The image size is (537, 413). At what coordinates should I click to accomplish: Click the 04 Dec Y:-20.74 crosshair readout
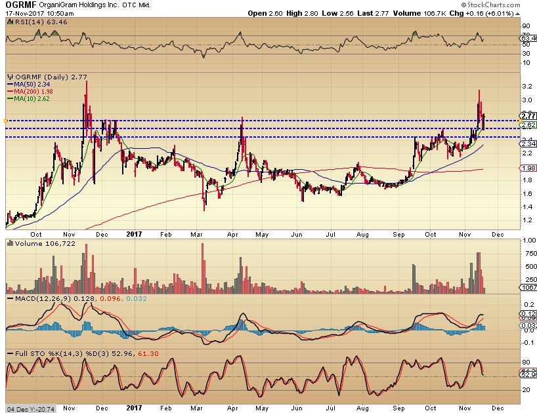[31, 409]
